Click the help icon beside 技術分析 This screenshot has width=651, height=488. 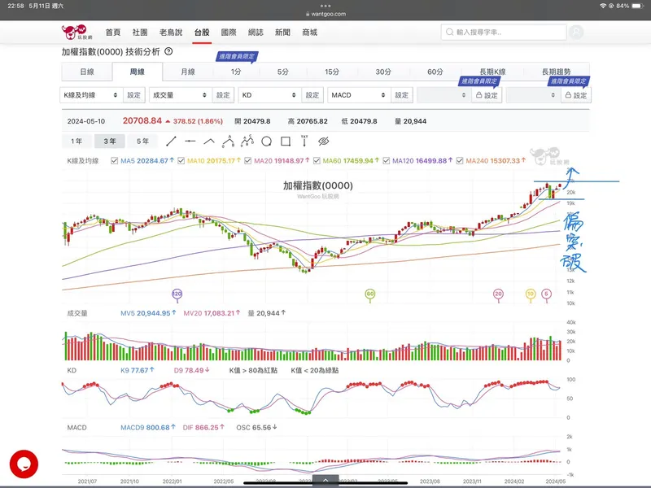pyautogui.click(x=168, y=51)
